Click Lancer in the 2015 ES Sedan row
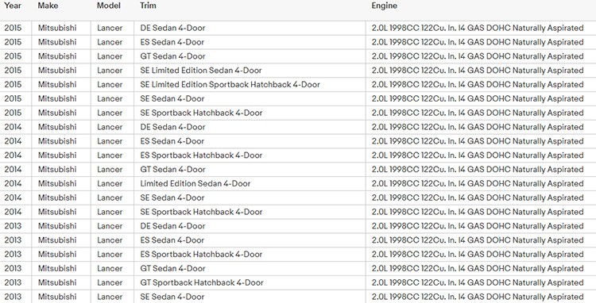This screenshot has height=303, width=596. tap(110, 42)
